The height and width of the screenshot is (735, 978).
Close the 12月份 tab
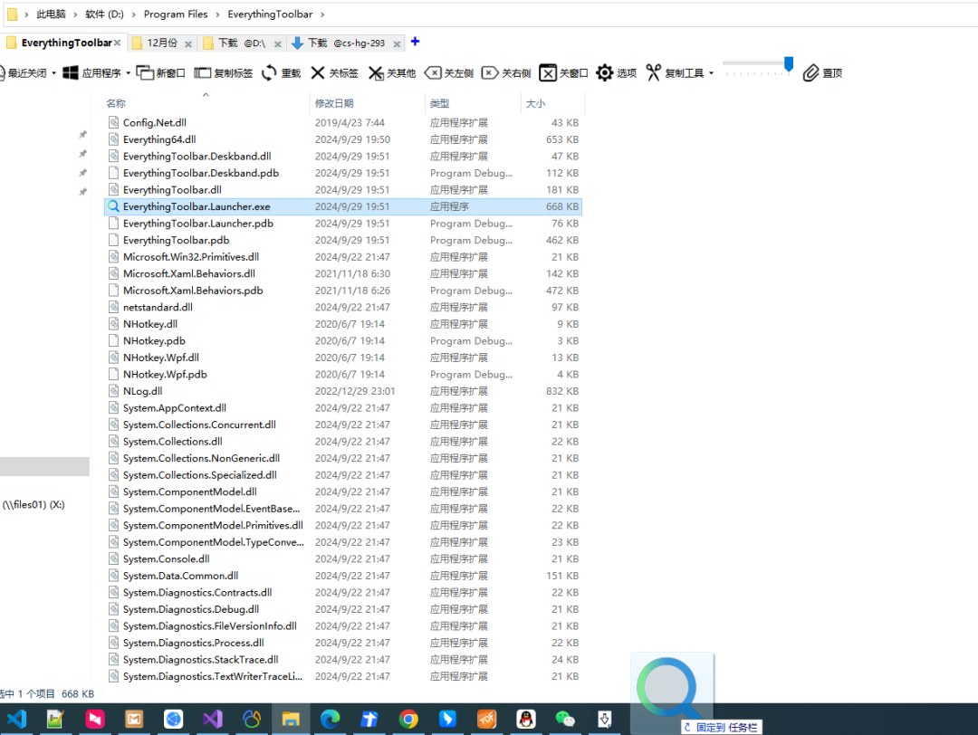tap(187, 43)
